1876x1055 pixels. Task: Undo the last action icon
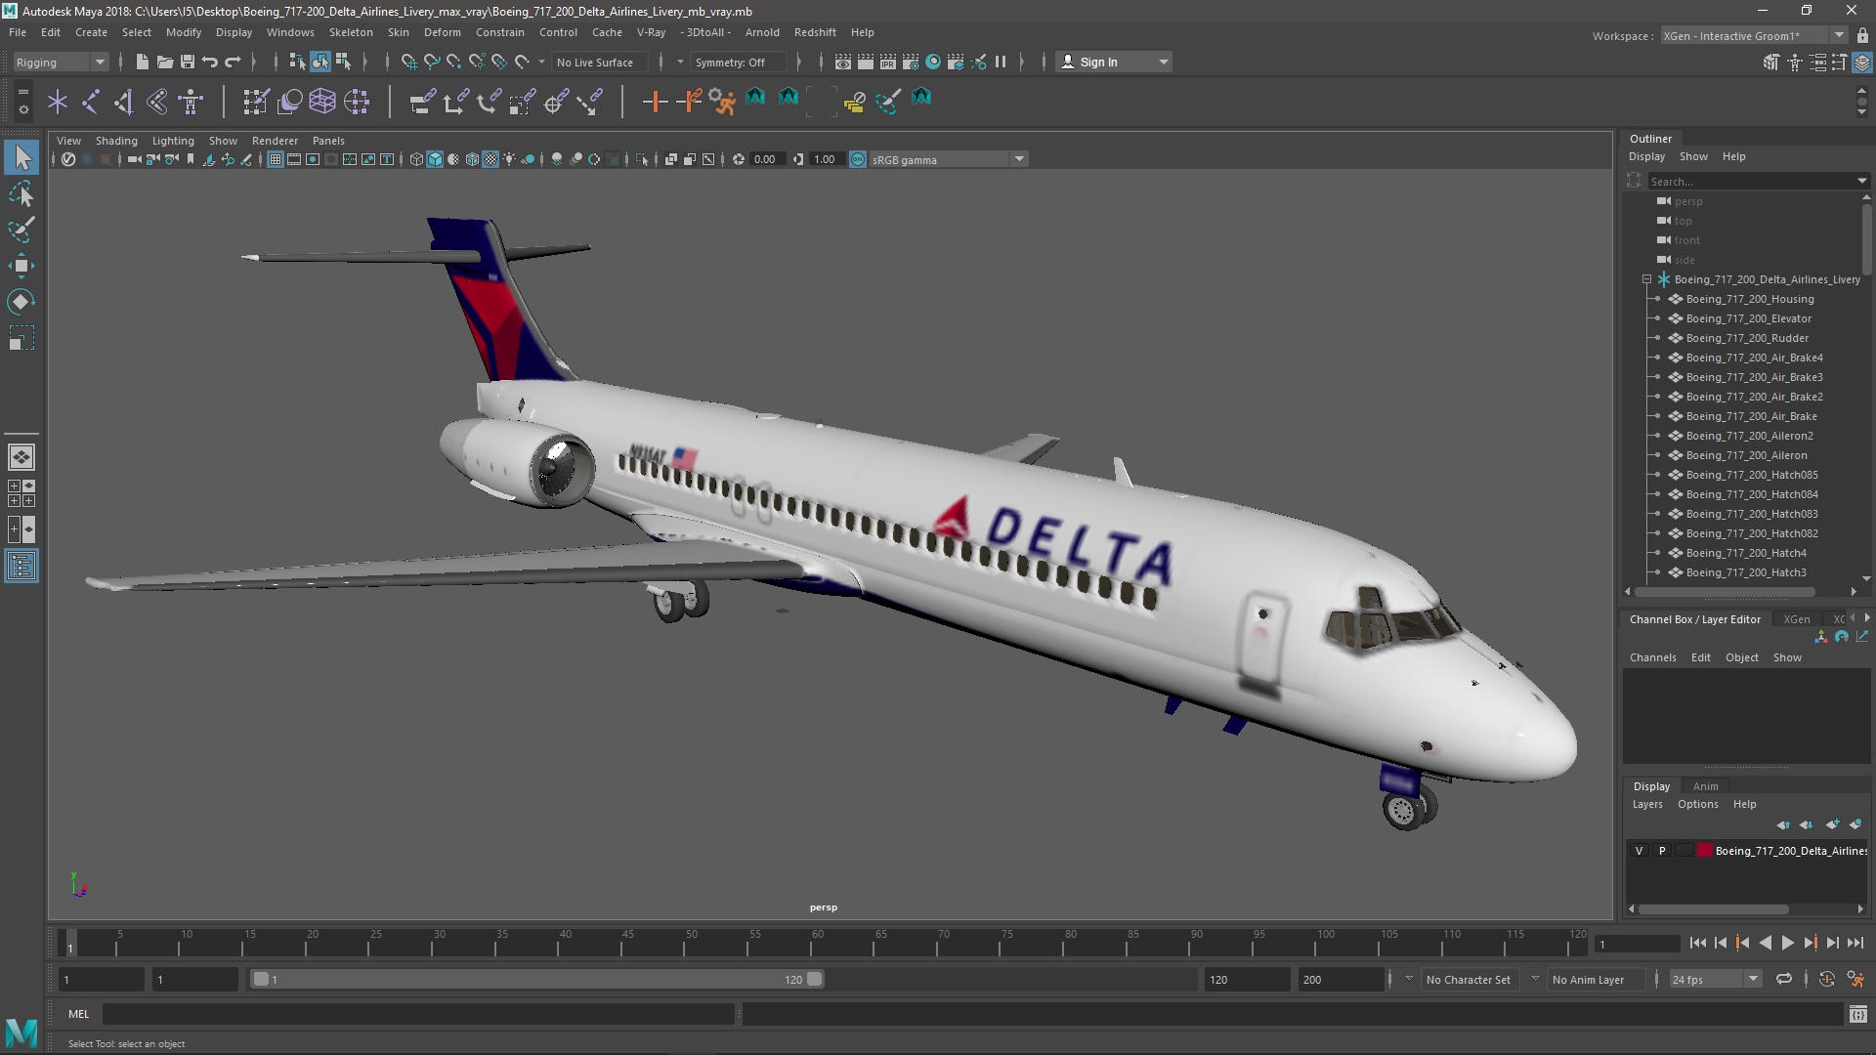click(x=210, y=62)
